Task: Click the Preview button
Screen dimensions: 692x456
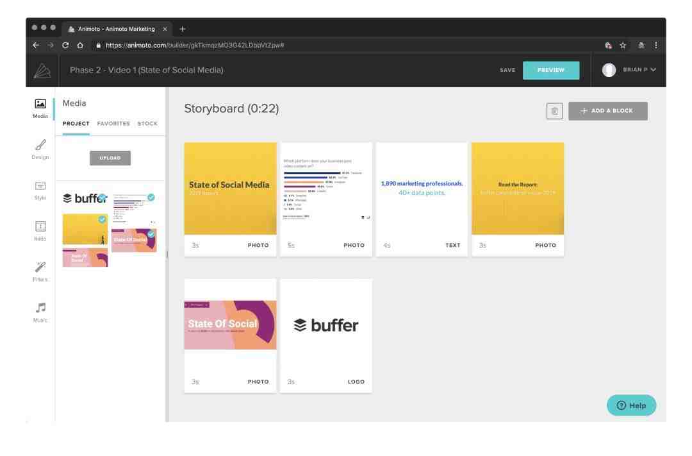Action: pyautogui.click(x=551, y=71)
